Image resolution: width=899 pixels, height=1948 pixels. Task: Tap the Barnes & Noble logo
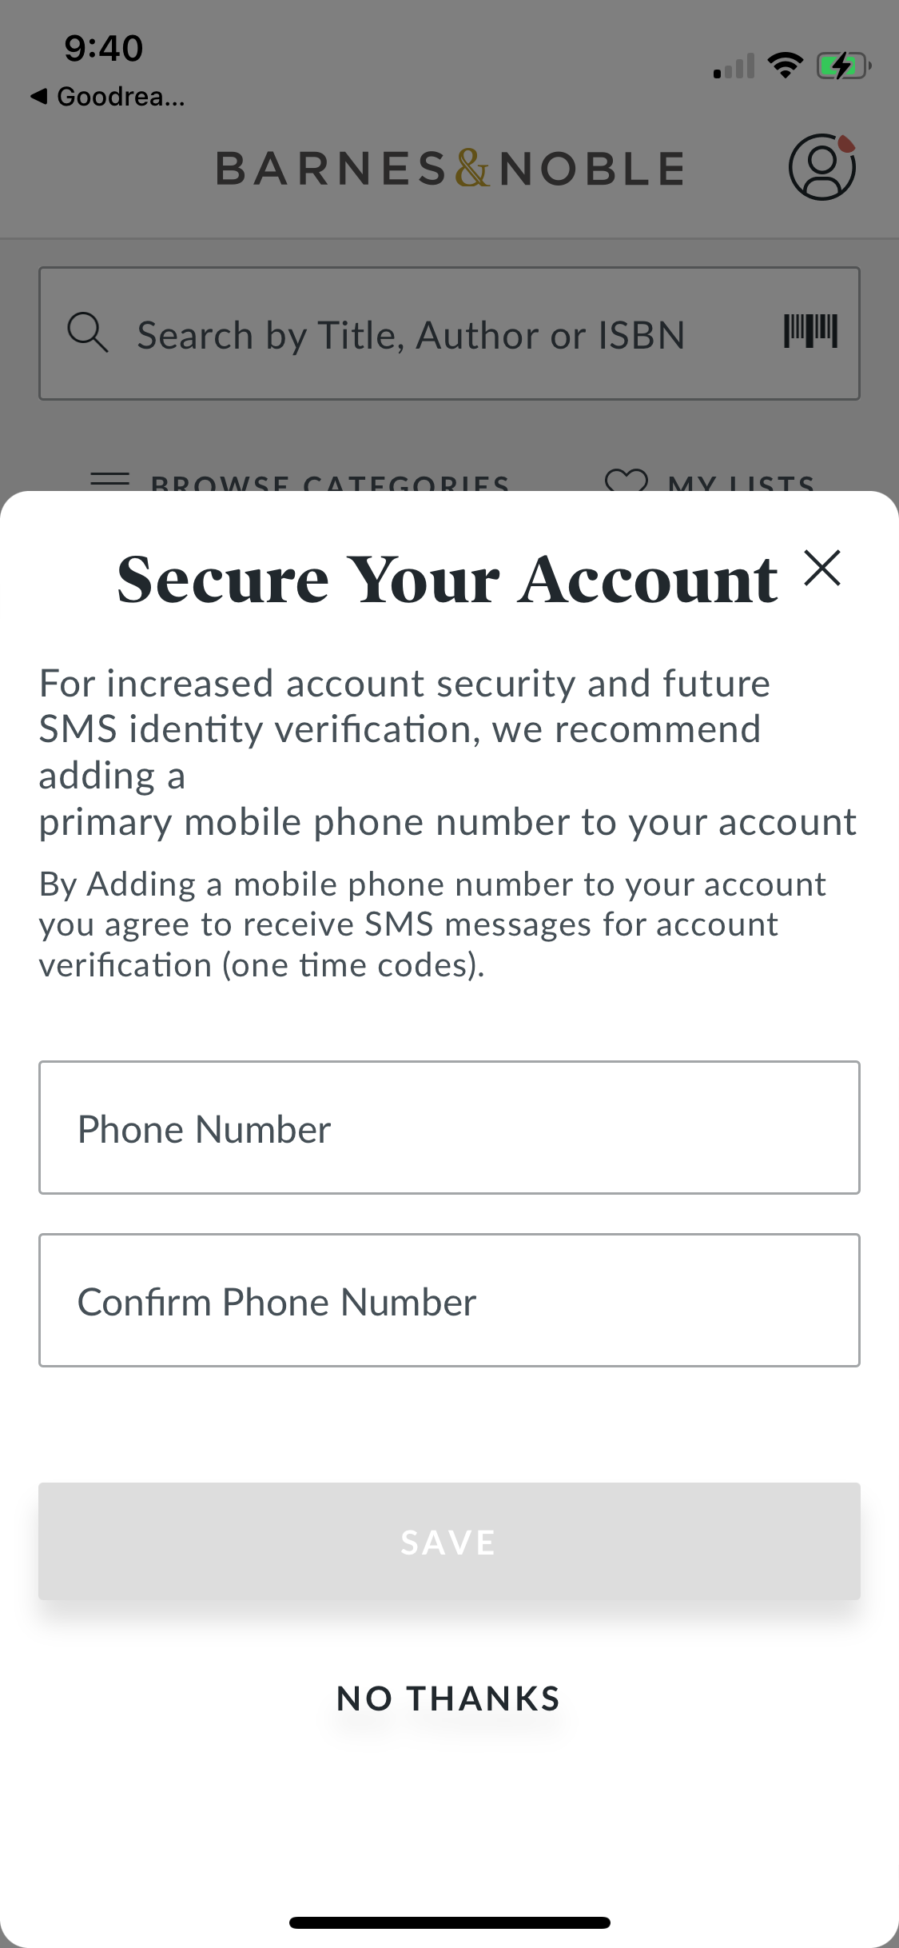450,169
